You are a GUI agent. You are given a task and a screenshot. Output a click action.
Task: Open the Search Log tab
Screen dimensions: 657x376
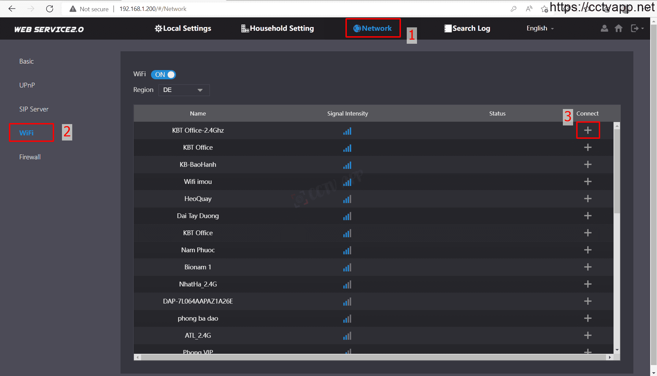tap(467, 28)
